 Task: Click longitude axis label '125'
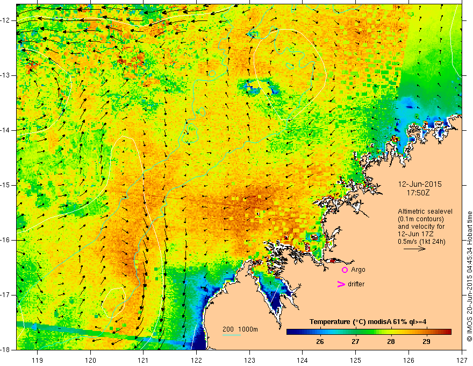(356, 360)
